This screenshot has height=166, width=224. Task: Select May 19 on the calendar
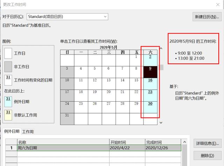(x=95, y=95)
